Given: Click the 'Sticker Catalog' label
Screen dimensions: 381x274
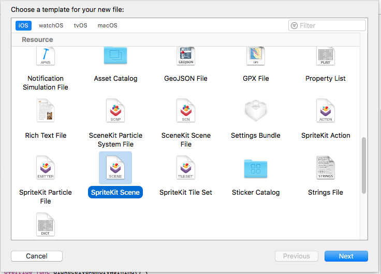Looking at the screenshot, I should pos(256,192).
